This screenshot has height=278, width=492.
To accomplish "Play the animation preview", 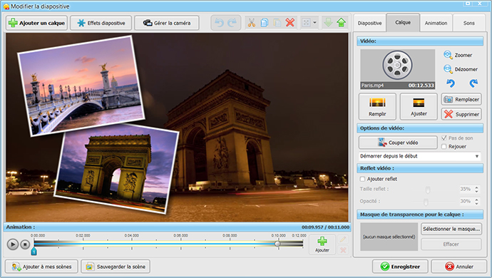I will click(x=13, y=244).
